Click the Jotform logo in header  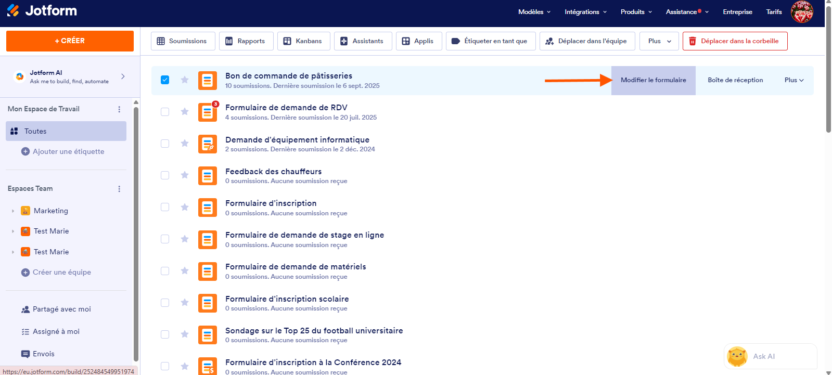tap(42, 11)
